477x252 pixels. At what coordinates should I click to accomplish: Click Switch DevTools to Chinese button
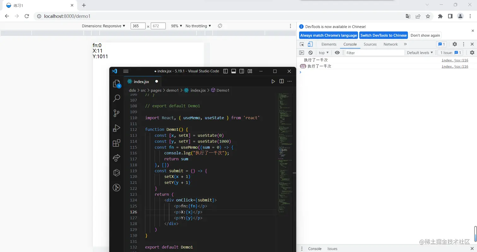pos(383,35)
